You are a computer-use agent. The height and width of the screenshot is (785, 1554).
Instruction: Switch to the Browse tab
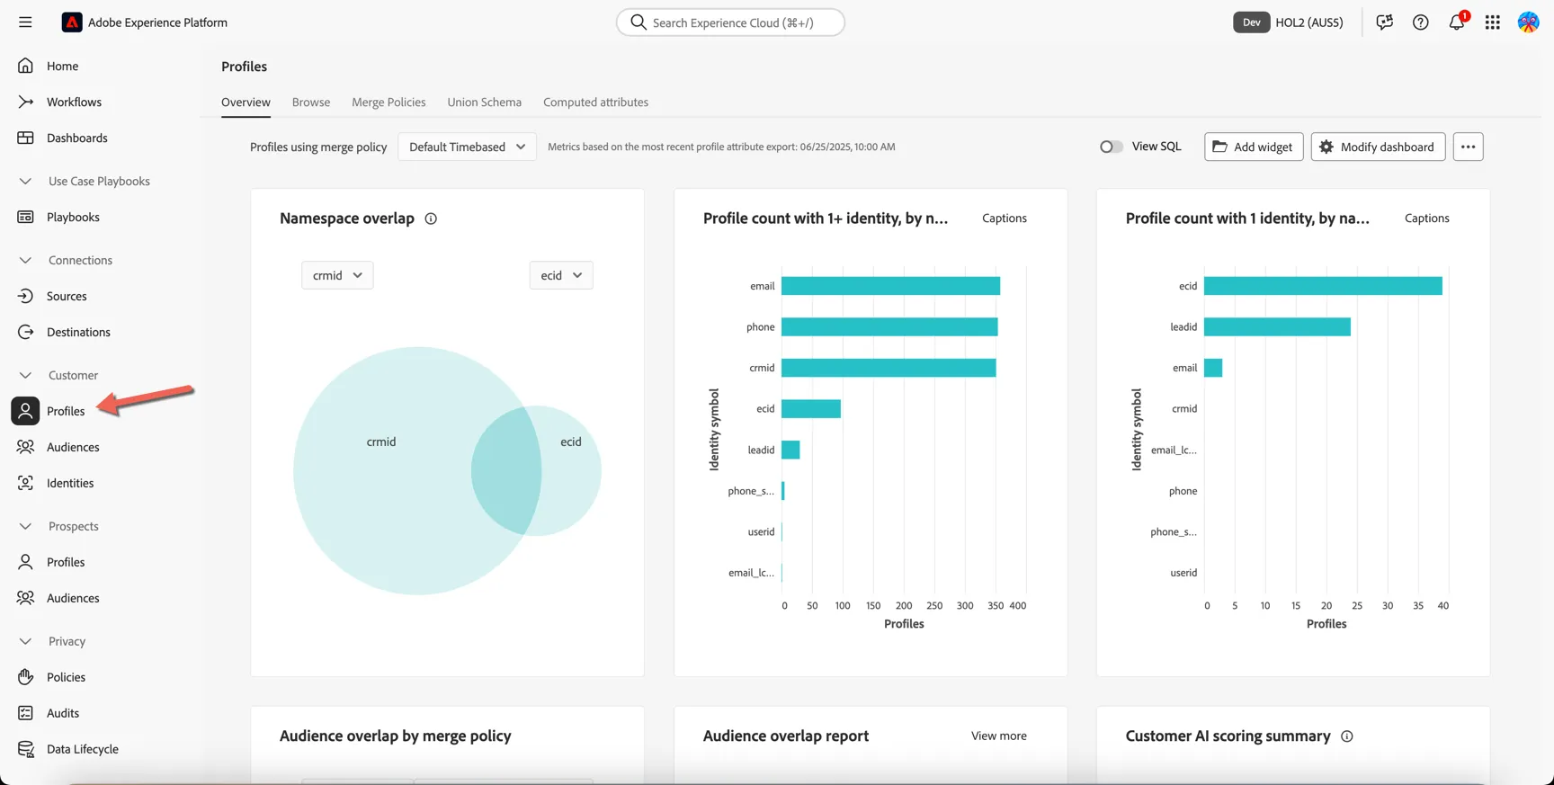[311, 103]
